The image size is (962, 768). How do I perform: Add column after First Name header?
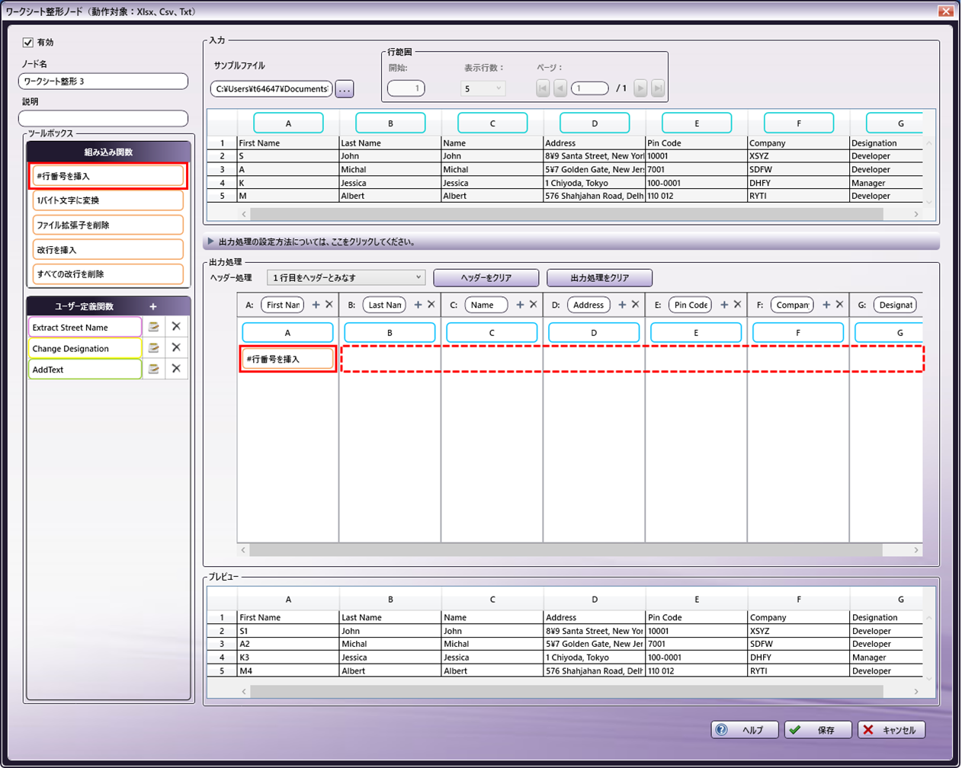[316, 305]
